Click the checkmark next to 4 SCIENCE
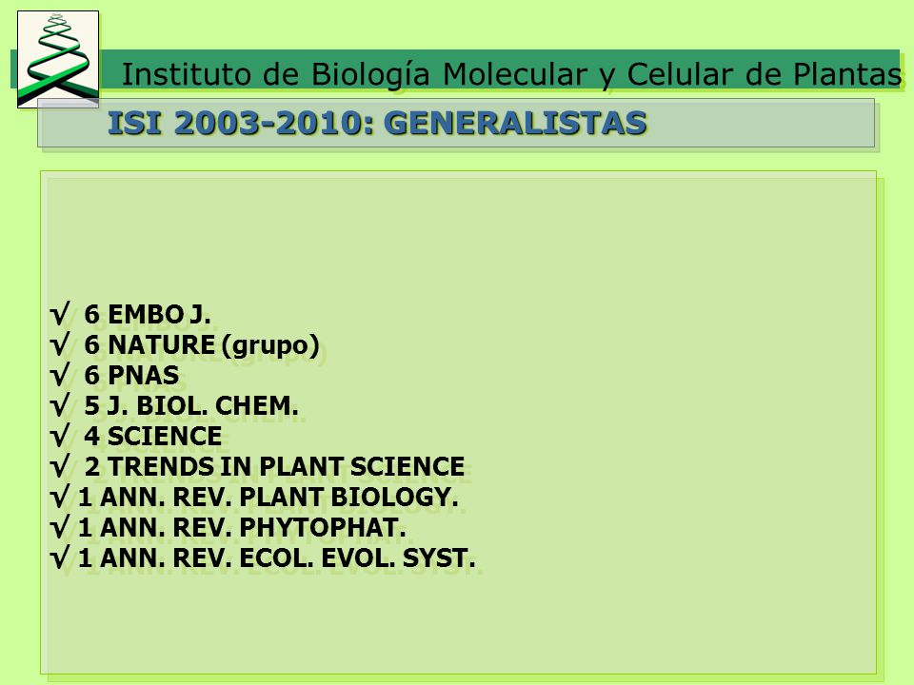 [60, 435]
